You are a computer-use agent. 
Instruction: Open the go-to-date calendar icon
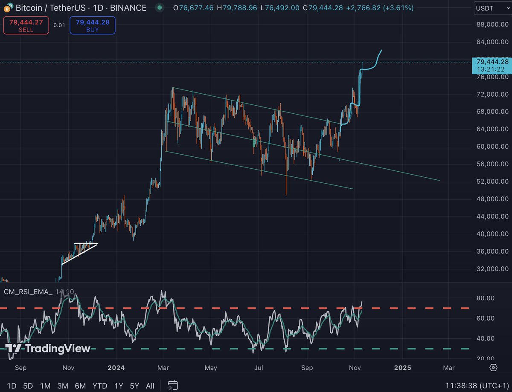172,385
